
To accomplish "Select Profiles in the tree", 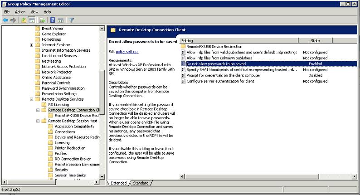I will (x=61, y=153).
